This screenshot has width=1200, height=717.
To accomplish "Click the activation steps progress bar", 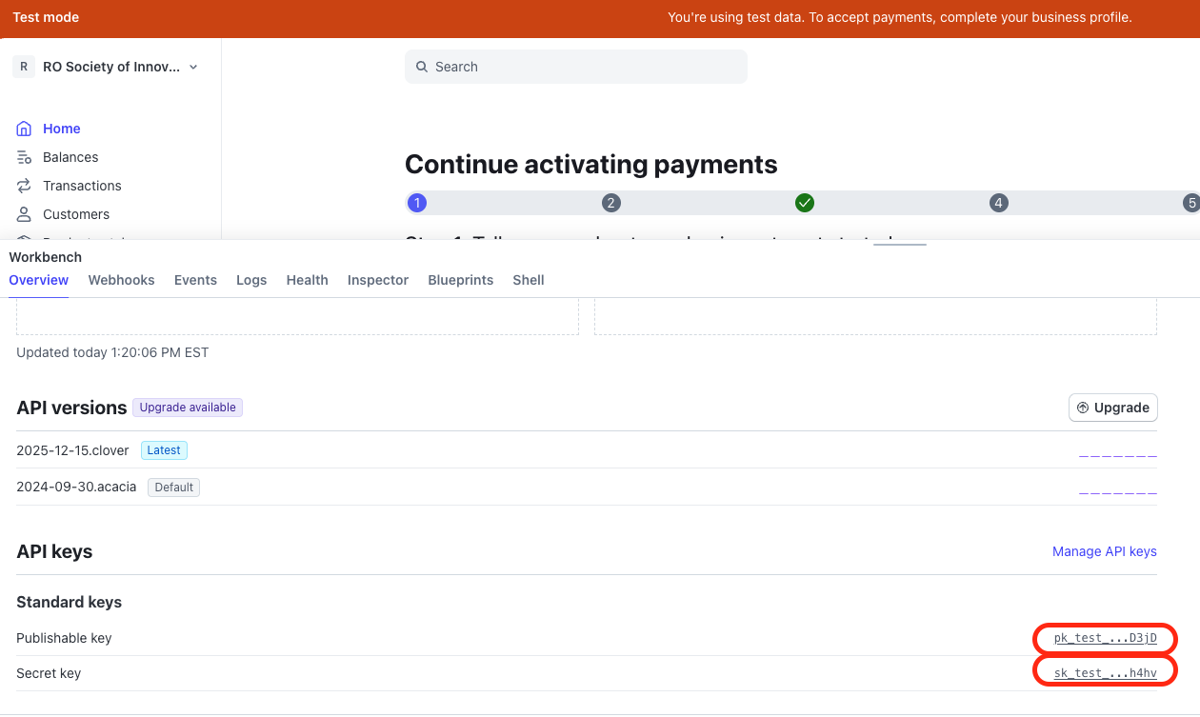I will coord(803,203).
